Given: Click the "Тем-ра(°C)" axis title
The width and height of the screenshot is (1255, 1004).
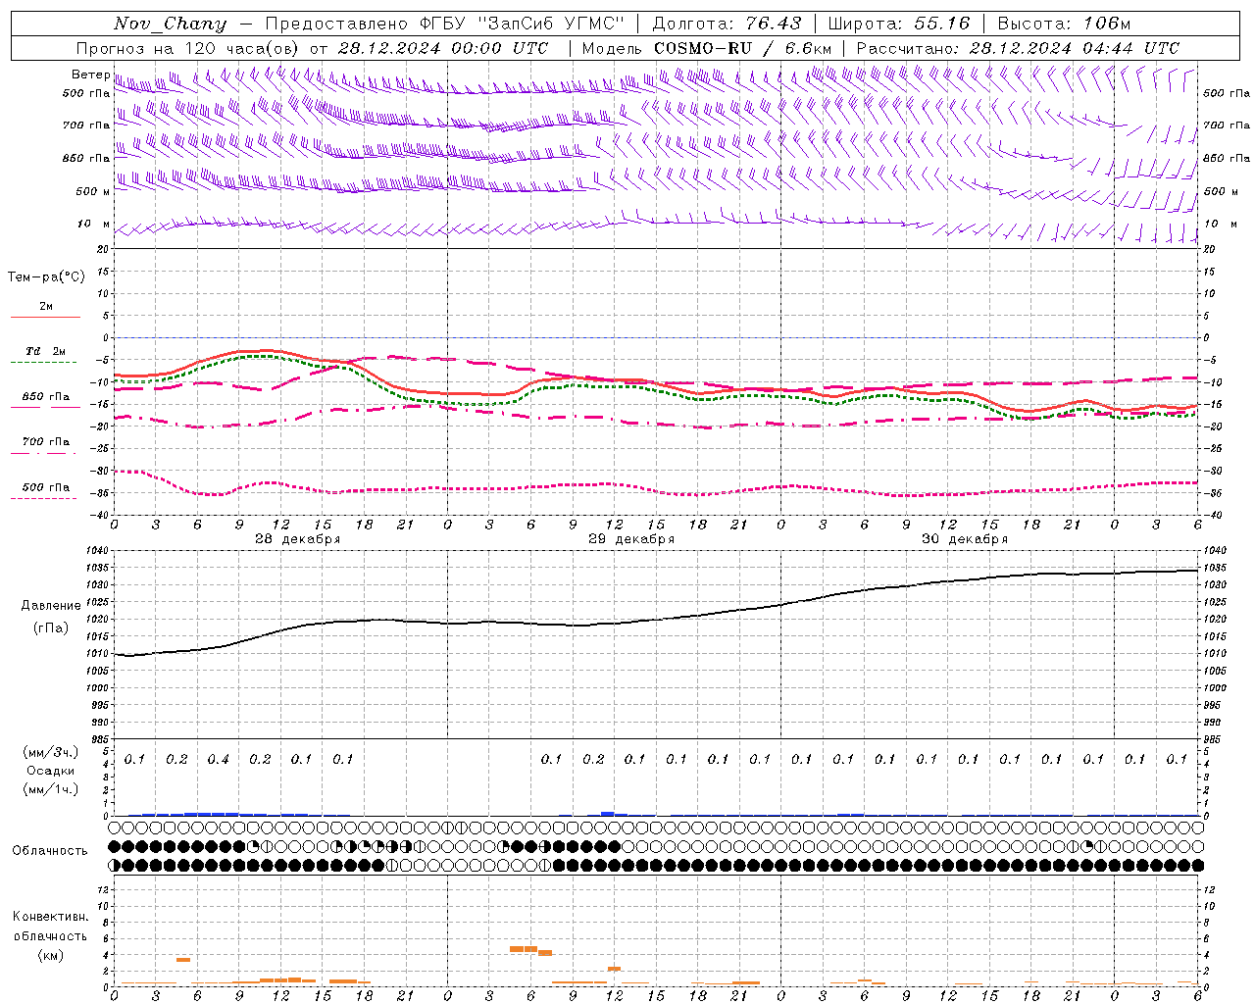Looking at the screenshot, I should [x=46, y=277].
